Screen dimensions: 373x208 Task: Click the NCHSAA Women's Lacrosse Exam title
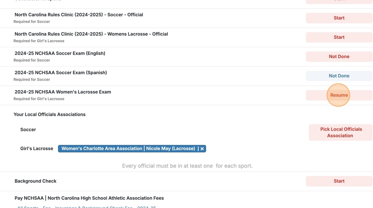click(x=63, y=92)
